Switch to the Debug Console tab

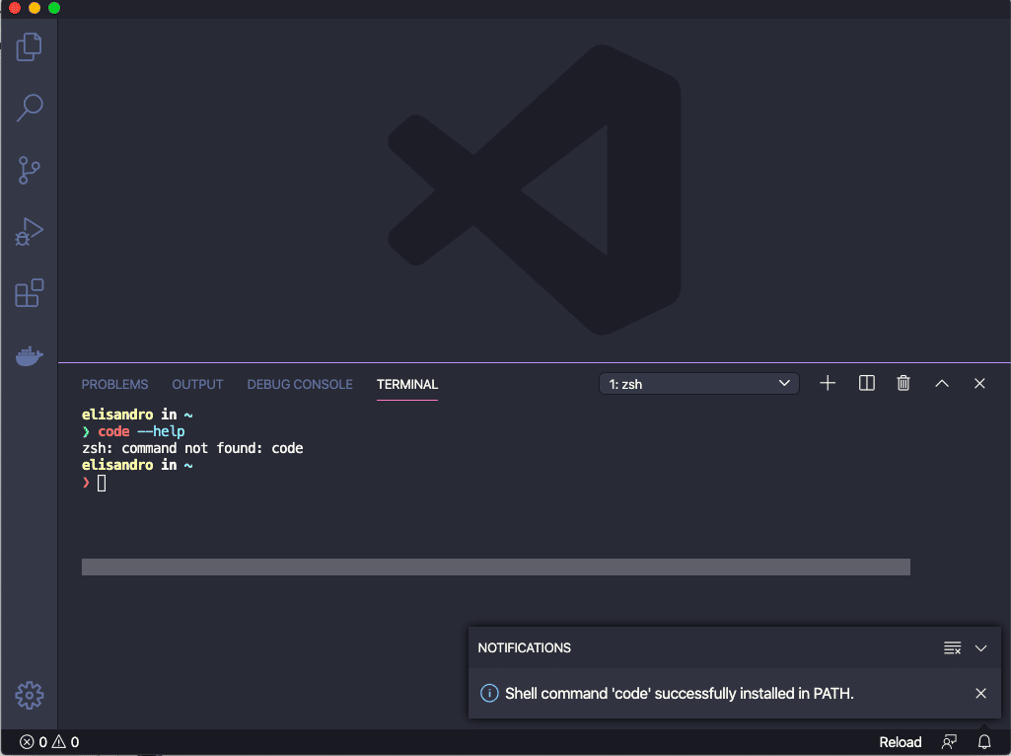(300, 385)
